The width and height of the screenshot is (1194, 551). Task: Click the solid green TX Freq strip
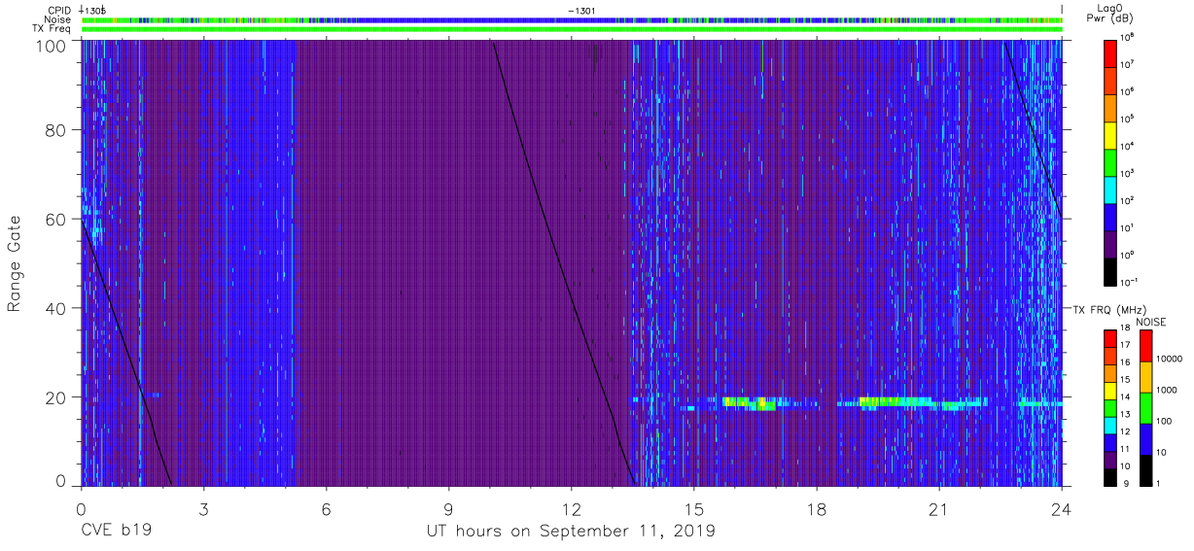click(x=572, y=29)
